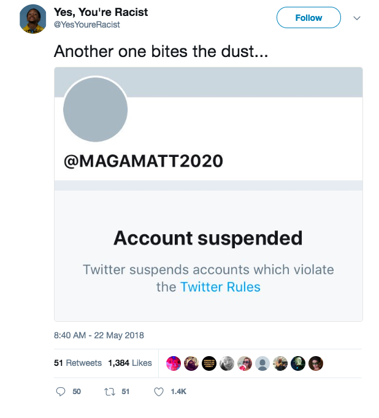Viewport: 379px width, 418px height.
Task: Open the 1,384 Likes list
Action: (129, 363)
